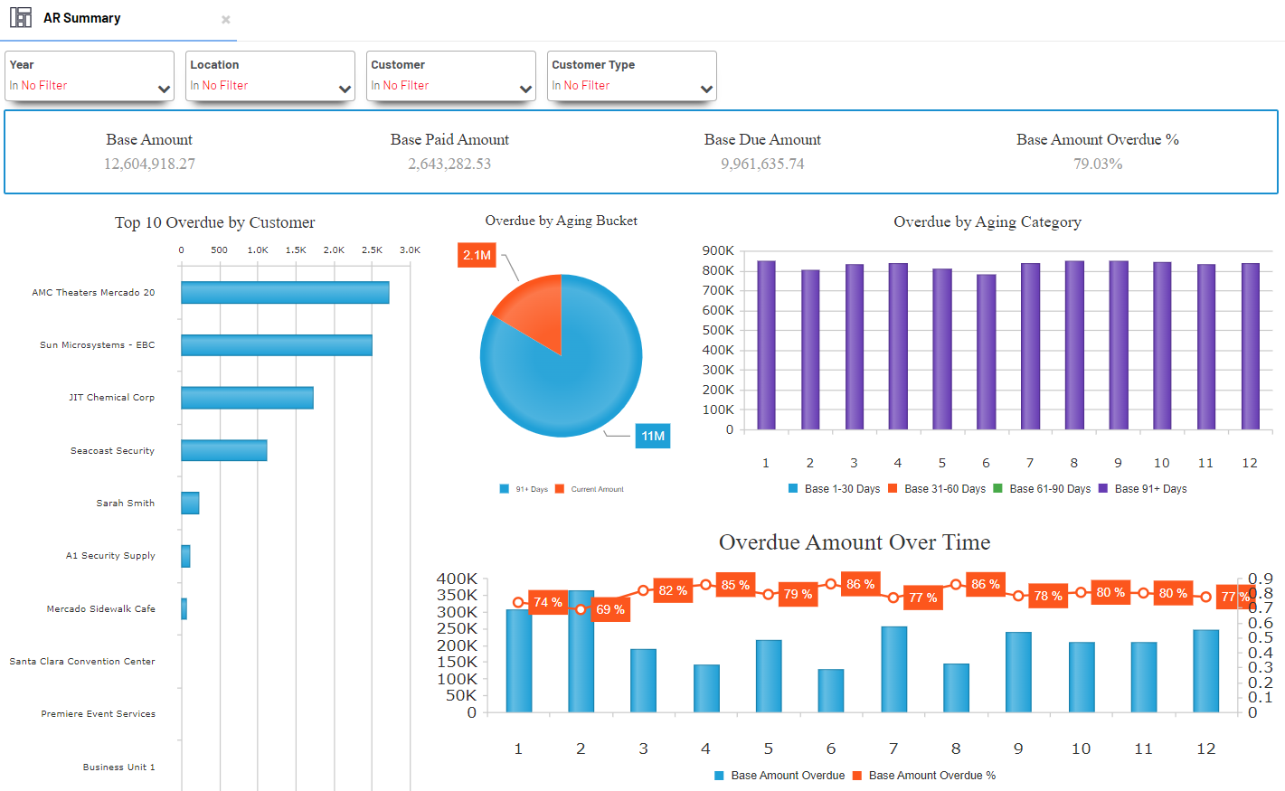Toggle Base Amount Overdue legend item
The image size is (1285, 791).
tap(719, 776)
